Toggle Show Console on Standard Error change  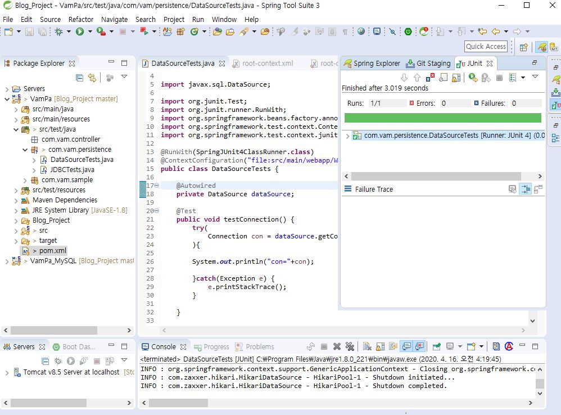tap(420, 346)
